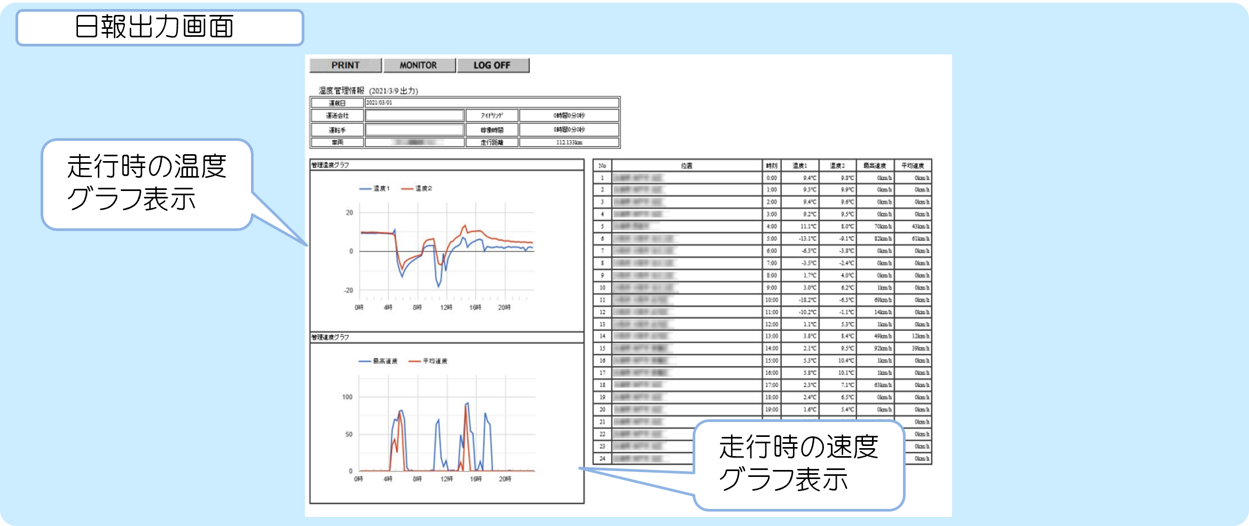
Task: Select the 19:00 time cell
Action: [x=772, y=409]
